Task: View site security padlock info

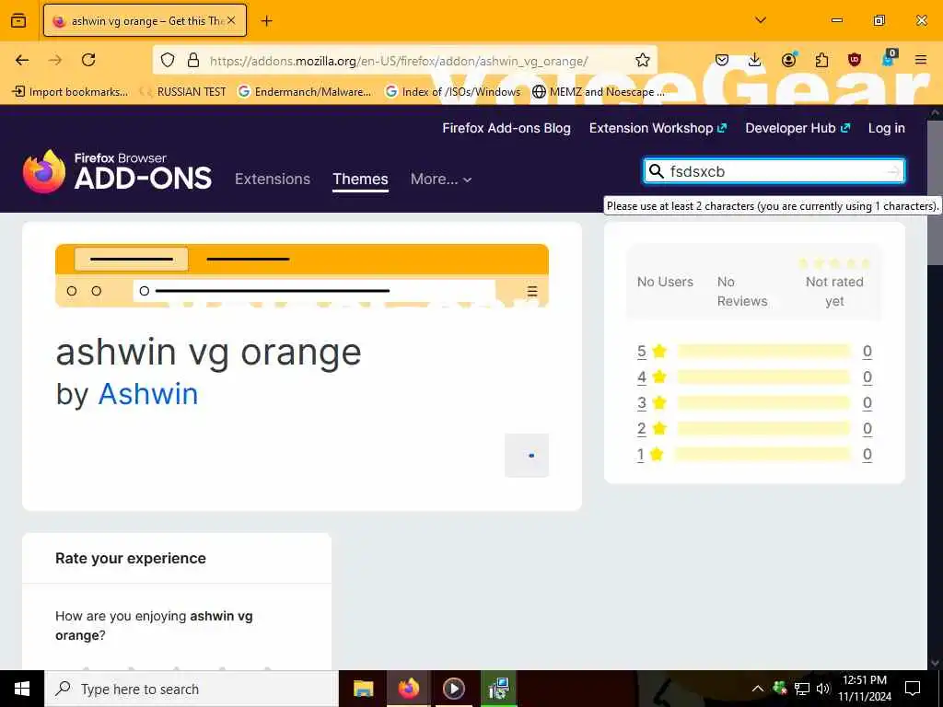Action: pyautogui.click(x=193, y=60)
